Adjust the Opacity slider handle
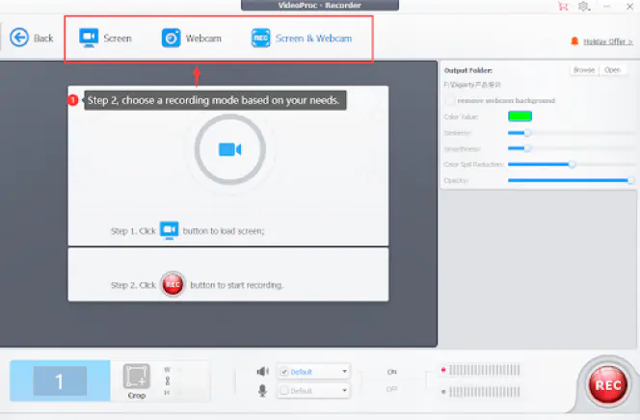 click(631, 180)
